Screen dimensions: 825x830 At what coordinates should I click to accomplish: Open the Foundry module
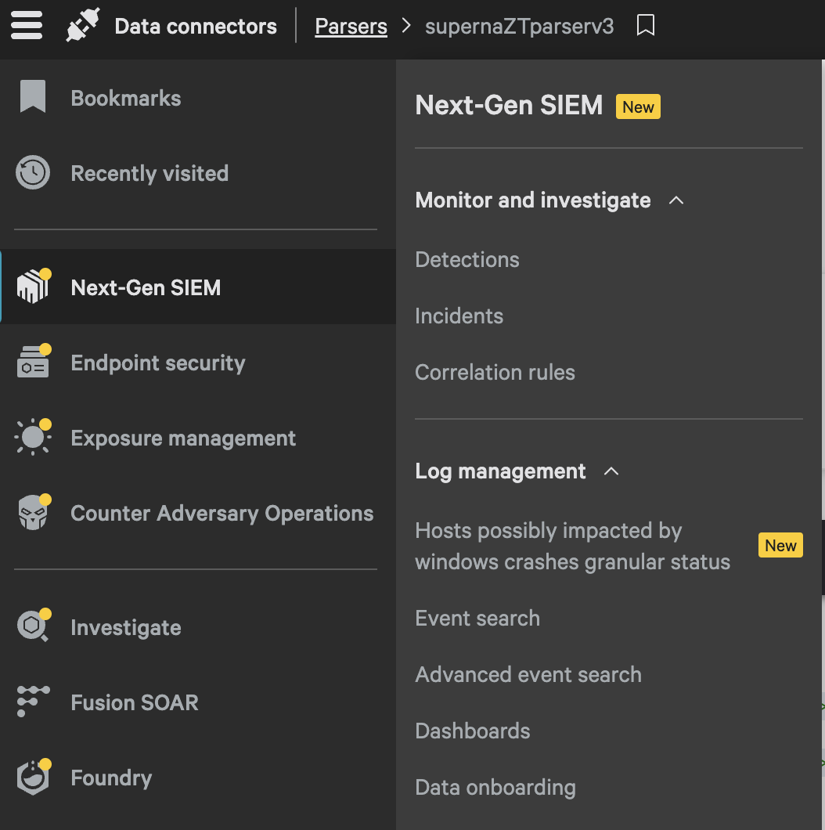[111, 778]
